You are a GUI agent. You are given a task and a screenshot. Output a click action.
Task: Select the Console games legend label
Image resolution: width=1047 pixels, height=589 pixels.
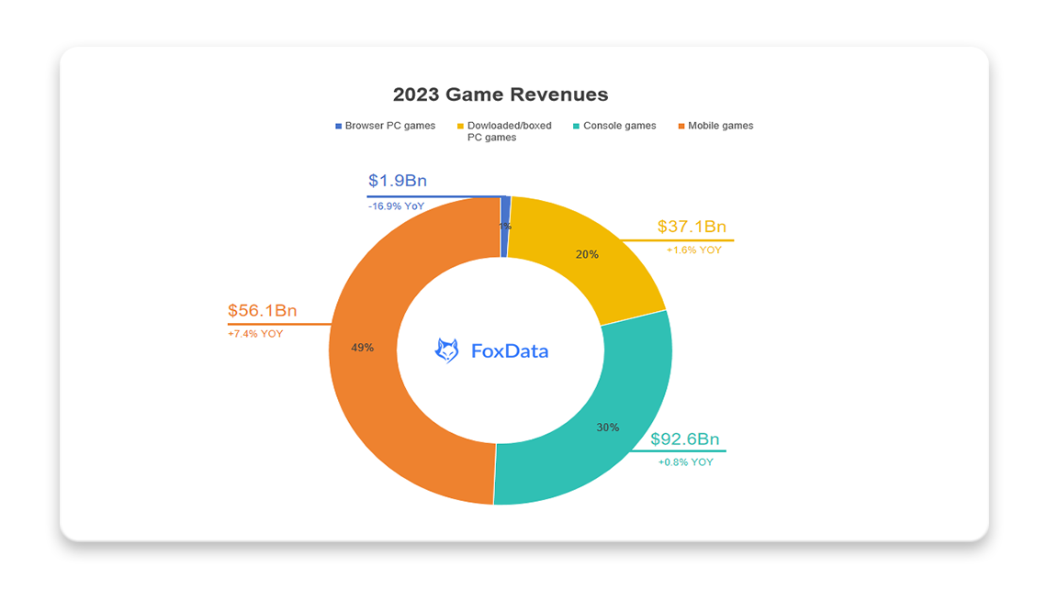pyautogui.click(x=619, y=126)
